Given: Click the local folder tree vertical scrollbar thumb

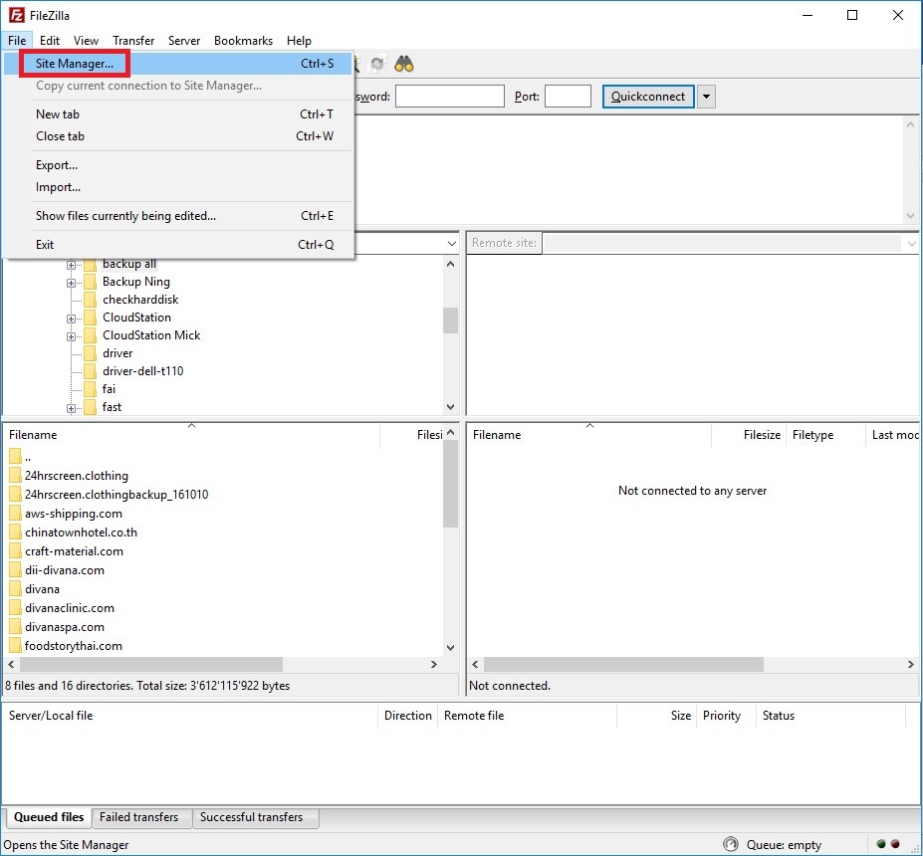Looking at the screenshot, I should (x=450, y=321).
